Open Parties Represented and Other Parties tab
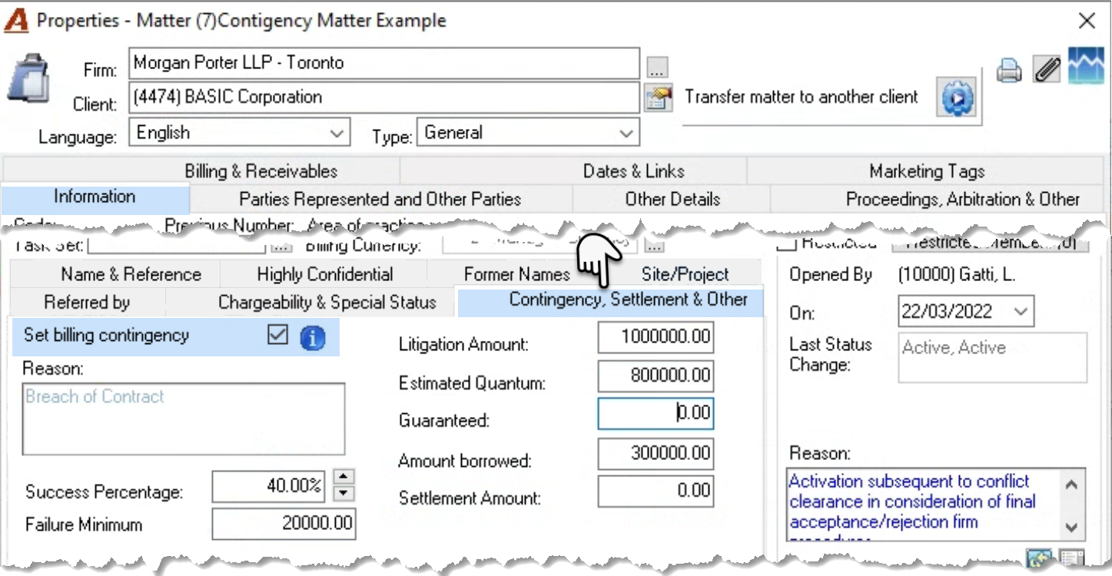This screenshot has height=576, width=1112. coord(380,199)
